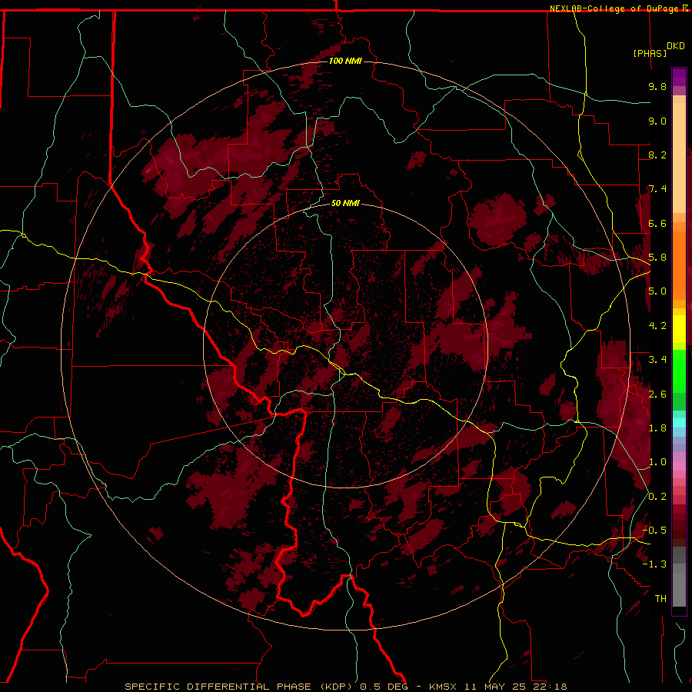Click the -0.5 value on the color scale

point(654,531)
